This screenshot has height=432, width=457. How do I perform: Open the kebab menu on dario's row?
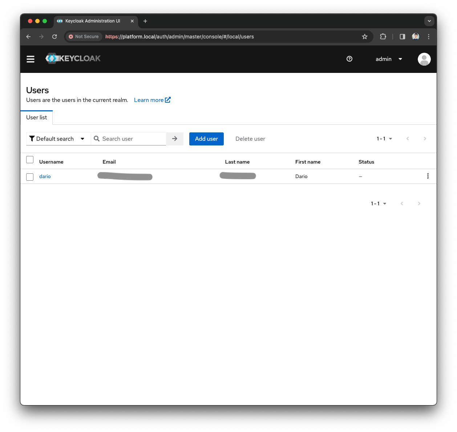[428, 176]
